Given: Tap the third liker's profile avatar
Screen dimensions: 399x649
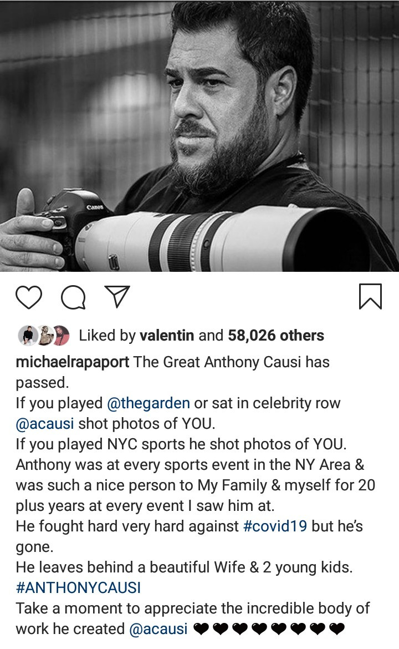Looking at the screenshot, I should point(61,336).
